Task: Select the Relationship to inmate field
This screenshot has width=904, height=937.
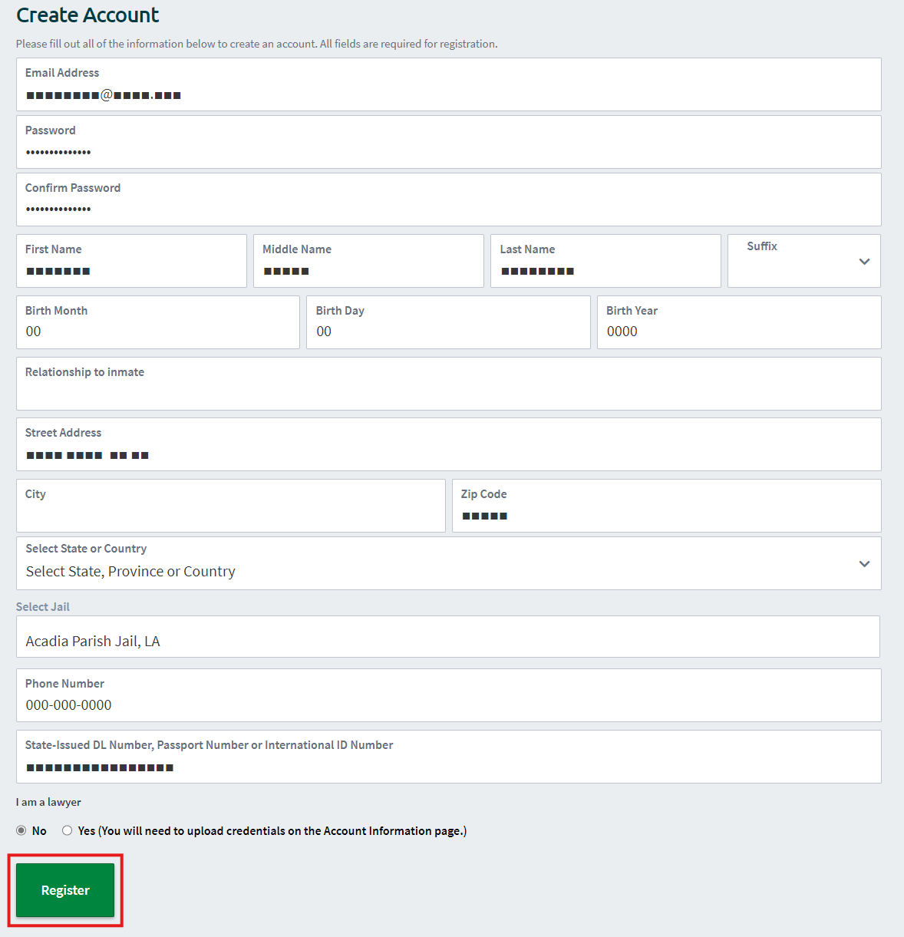Action: tap(448, 384)
